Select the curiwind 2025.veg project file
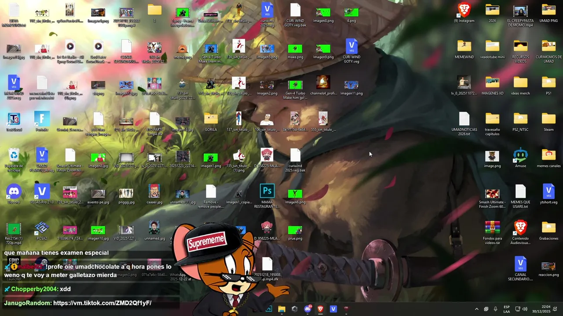 click(267, 15)
